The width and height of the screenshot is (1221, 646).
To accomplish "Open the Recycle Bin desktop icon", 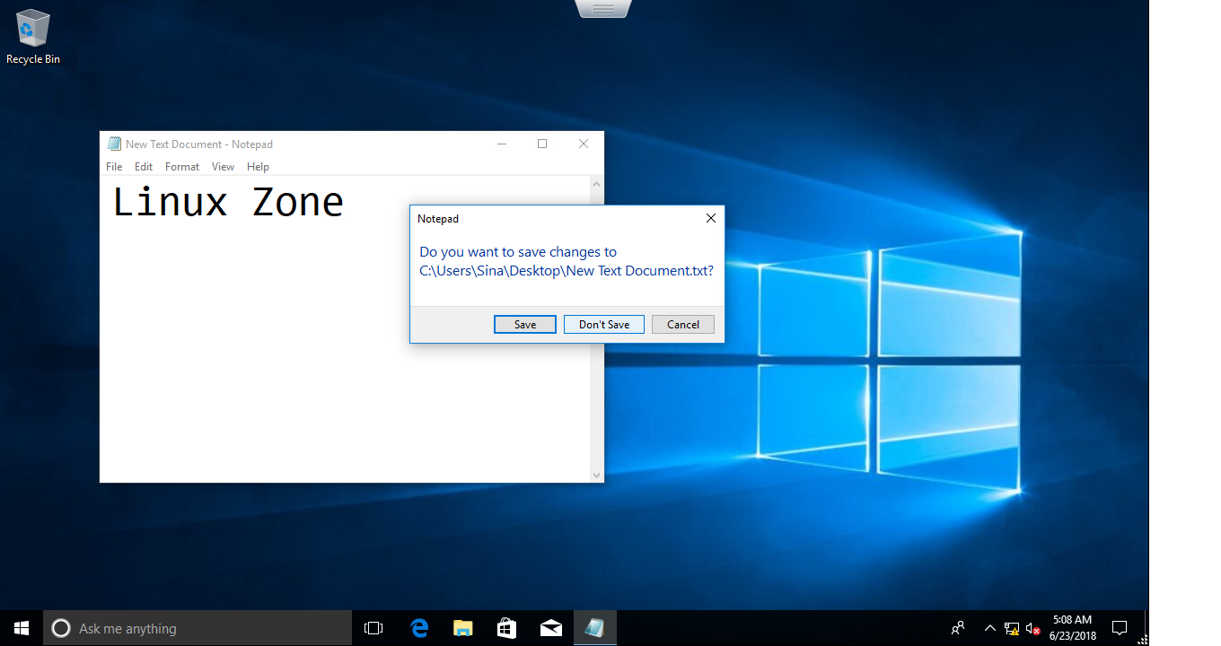I will tap(33, 36).
